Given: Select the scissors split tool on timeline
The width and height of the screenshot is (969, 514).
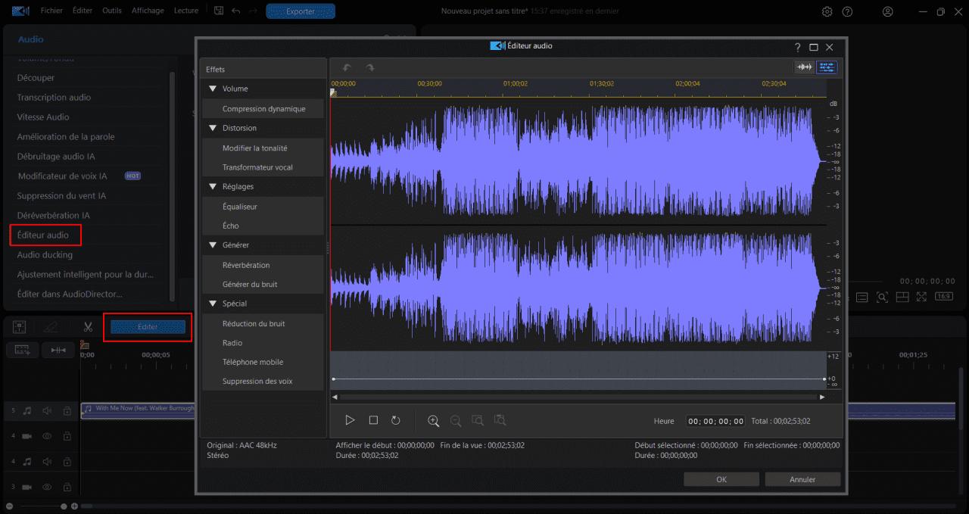Looking at the screenshot, I should pos(88,326).
